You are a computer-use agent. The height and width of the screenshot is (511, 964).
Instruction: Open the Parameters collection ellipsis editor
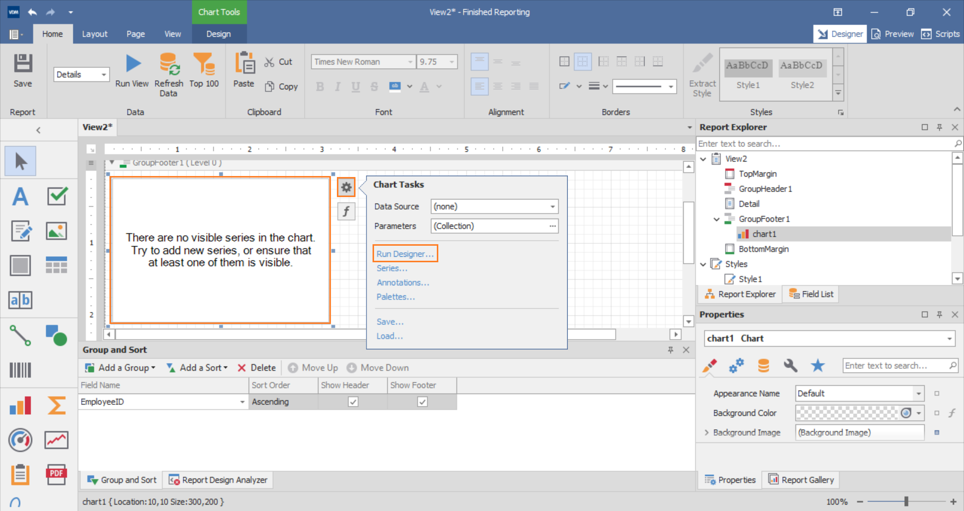click(552, 226)
